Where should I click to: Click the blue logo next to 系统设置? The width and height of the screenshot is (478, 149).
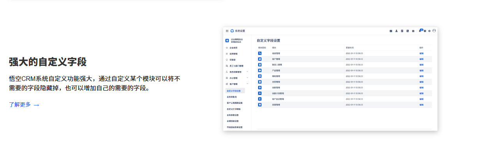coord(232,31)
